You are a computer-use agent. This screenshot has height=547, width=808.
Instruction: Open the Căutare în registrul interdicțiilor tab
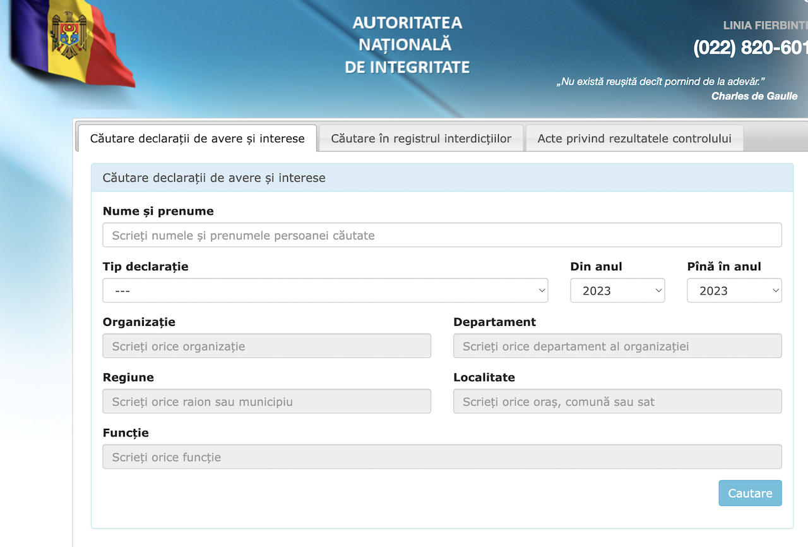click(x=421, y=138)
